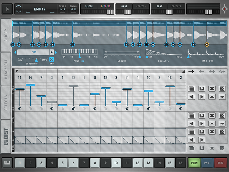This screenshot has width=229, height=172.
Task: Shift pitch lane left
Action: click(191, 124)
